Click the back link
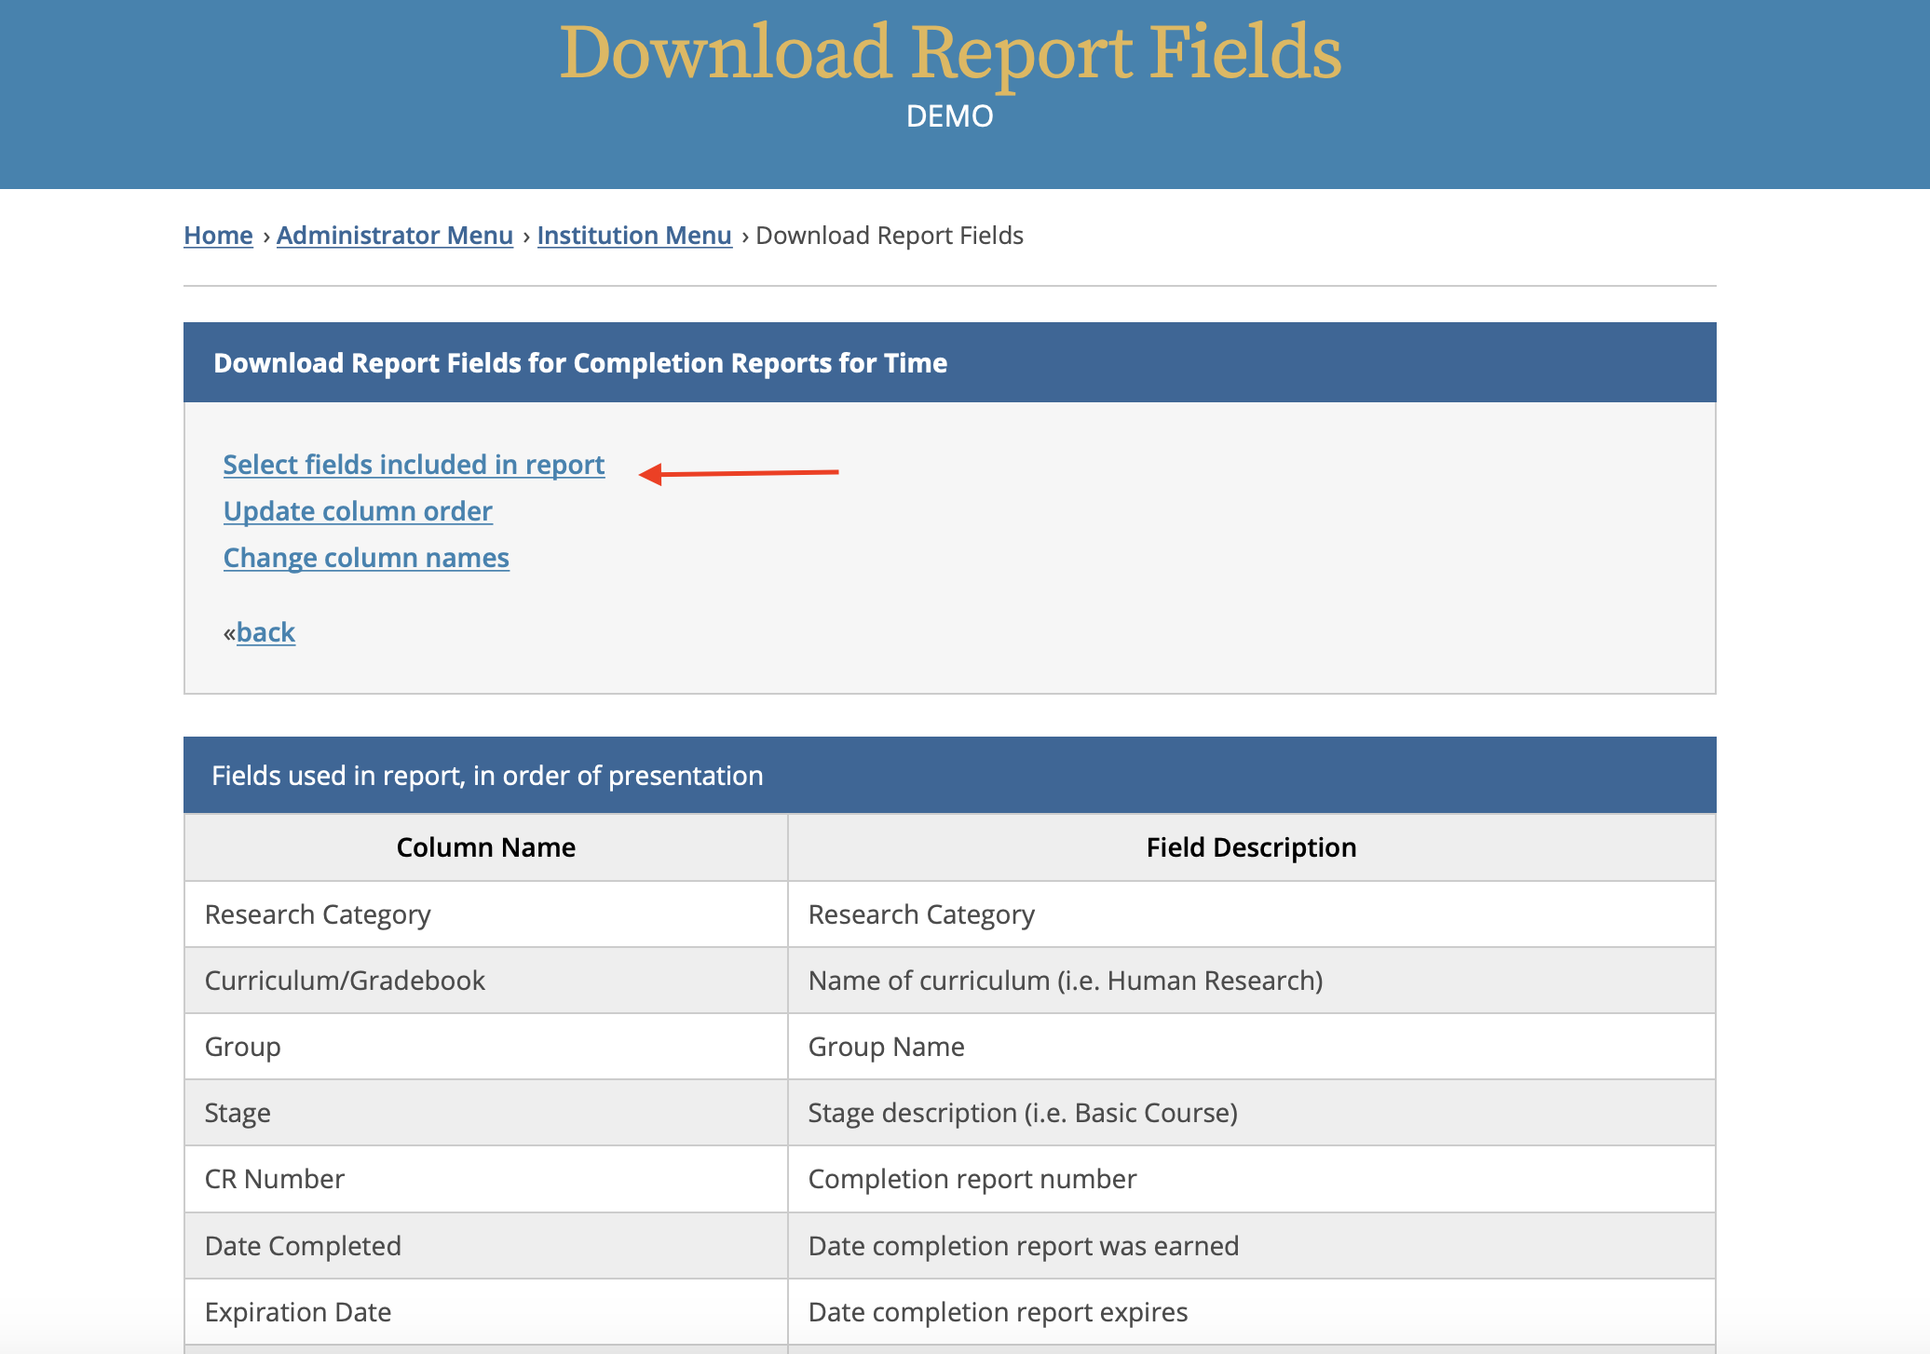Viewport: 1930px width, 1354px height. point(265,632)
